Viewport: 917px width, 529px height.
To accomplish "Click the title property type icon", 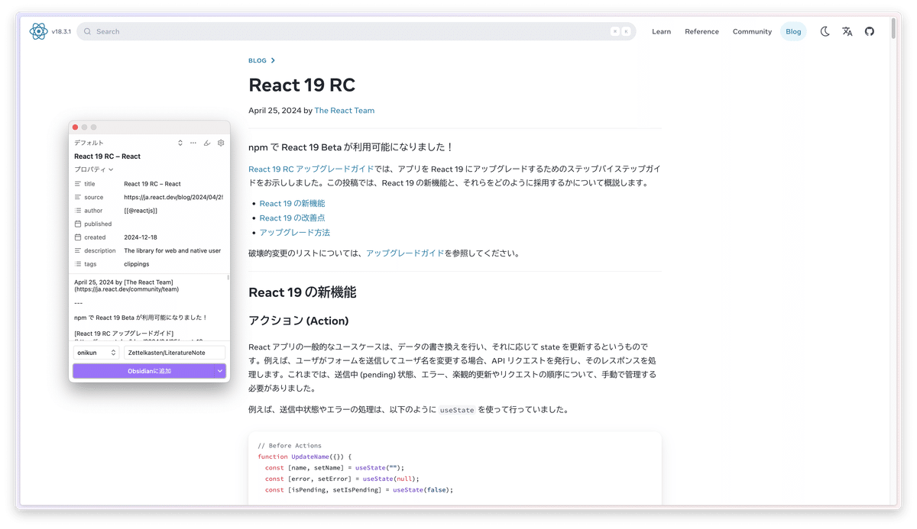I will pyautogui.click(x=78, y=184).
